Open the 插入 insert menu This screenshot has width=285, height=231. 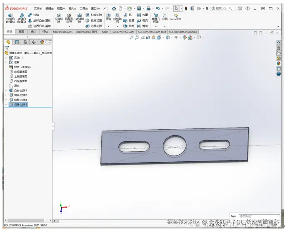(x=72, y=9)
